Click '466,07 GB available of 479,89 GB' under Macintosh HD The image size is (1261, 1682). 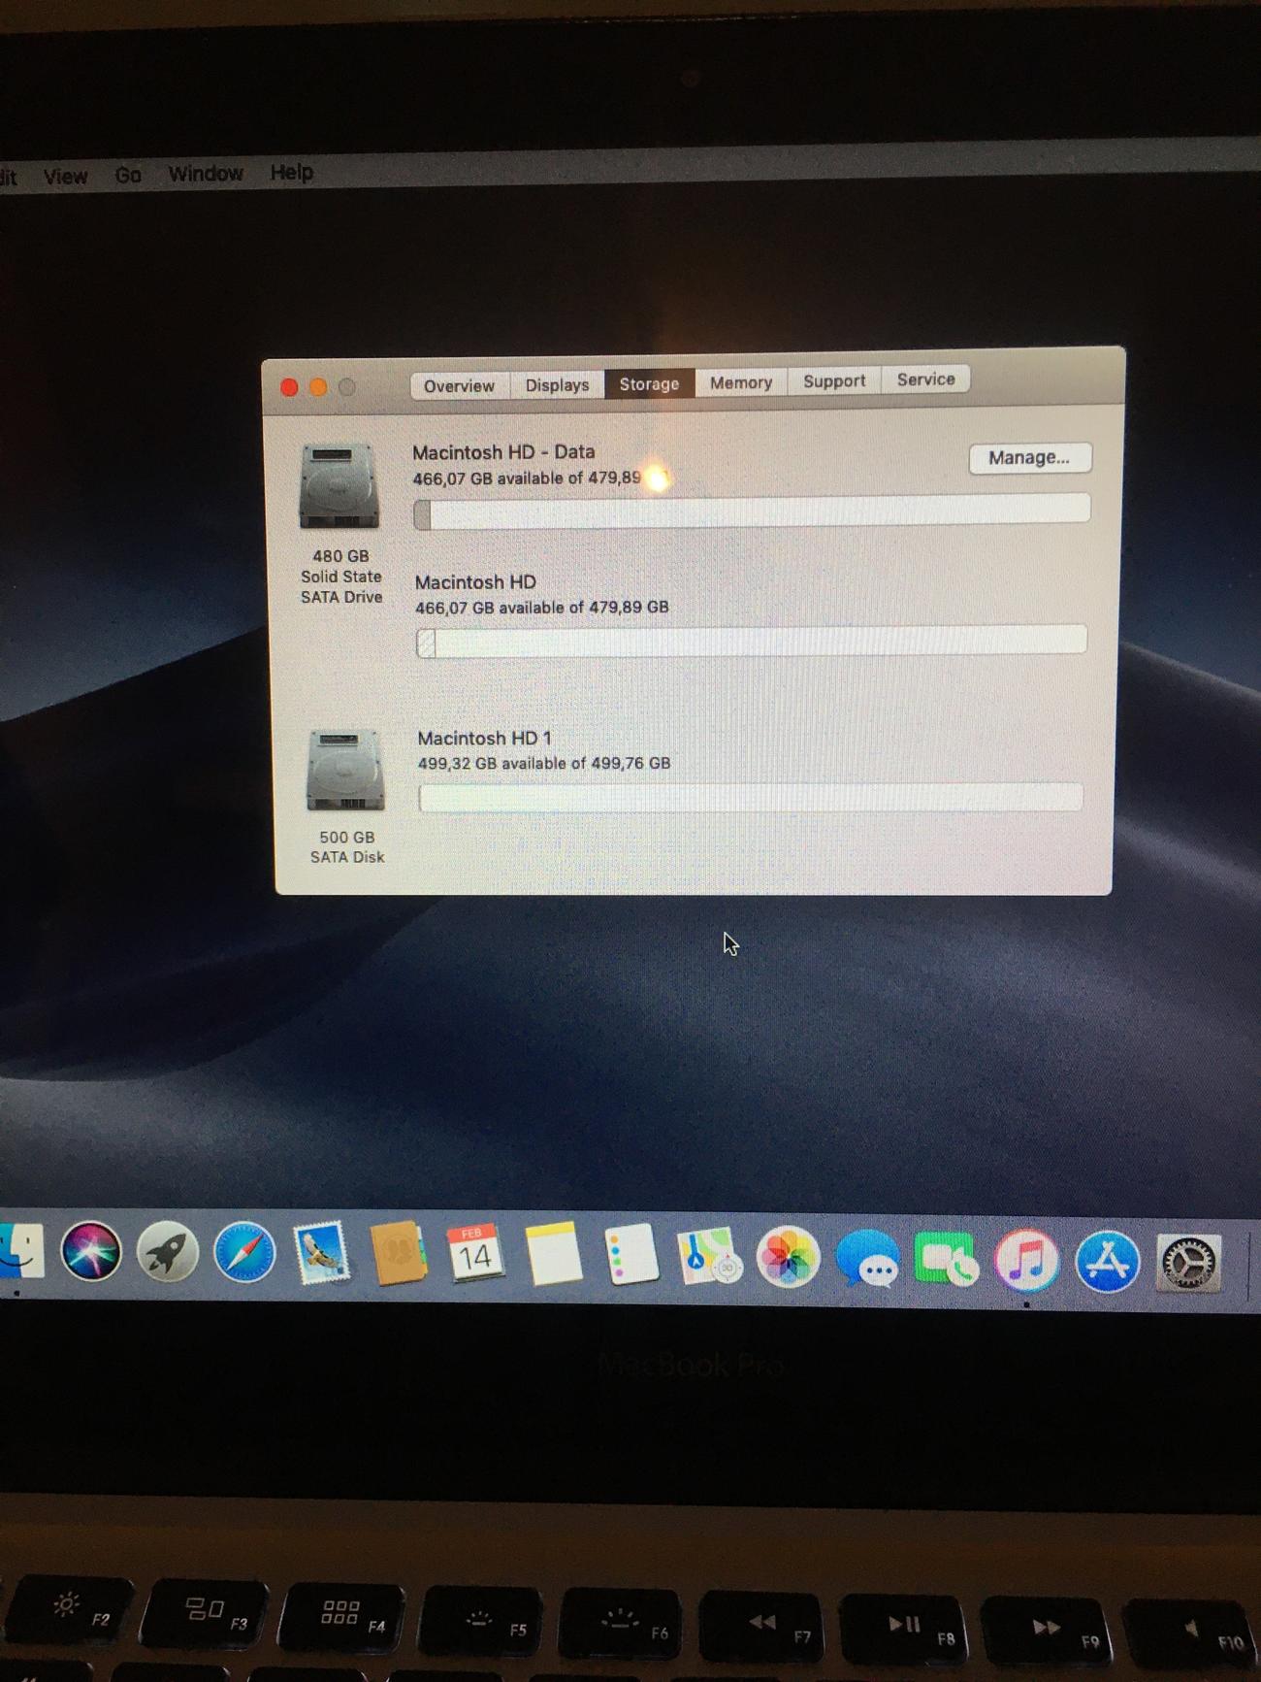click(542, 608)
